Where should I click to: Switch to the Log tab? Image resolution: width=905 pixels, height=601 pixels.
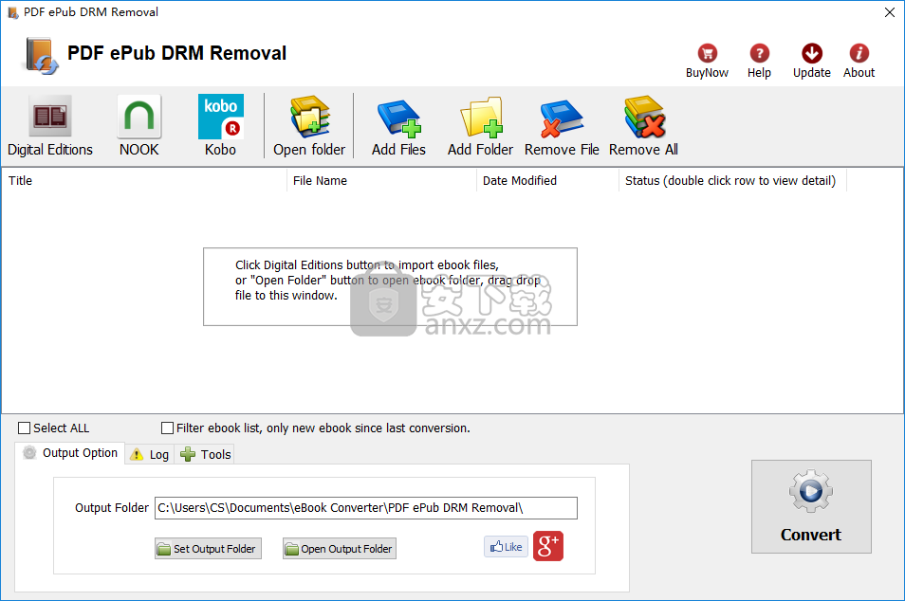(150, 454)
